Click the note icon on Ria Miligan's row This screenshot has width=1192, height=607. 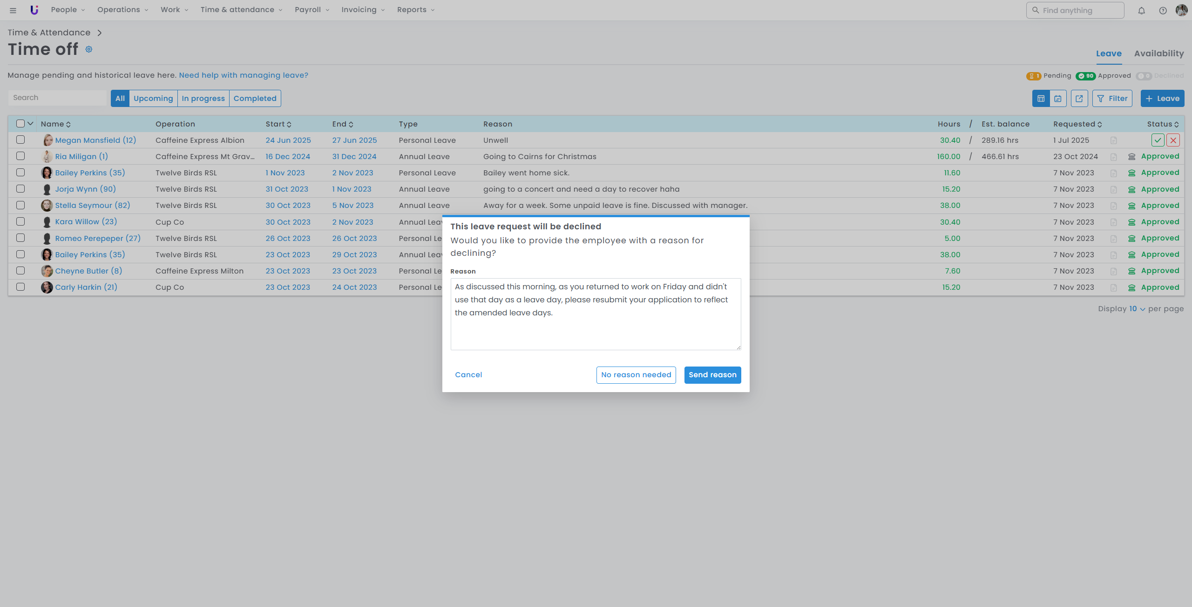[1113, 157]
